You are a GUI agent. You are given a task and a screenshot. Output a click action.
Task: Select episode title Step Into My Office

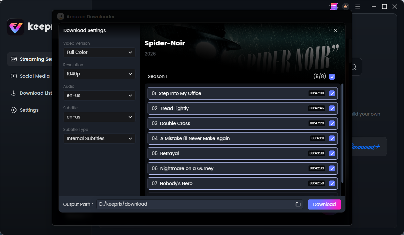point(180,93)
